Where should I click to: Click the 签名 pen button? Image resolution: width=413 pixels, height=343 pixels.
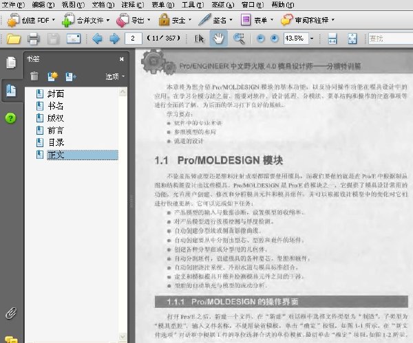[215, 20]
